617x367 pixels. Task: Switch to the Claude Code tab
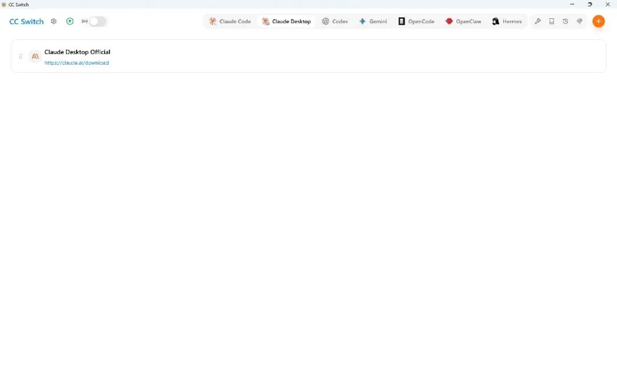pos(230,21)
